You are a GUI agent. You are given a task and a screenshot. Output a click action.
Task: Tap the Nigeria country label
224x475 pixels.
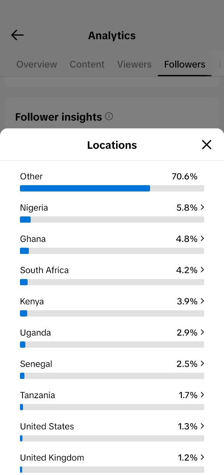coord(34,208)
